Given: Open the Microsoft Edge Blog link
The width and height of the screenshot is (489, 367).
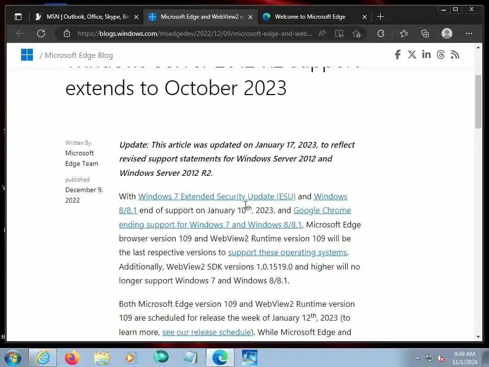Looking at the screenshot, I should coord(79,55).
